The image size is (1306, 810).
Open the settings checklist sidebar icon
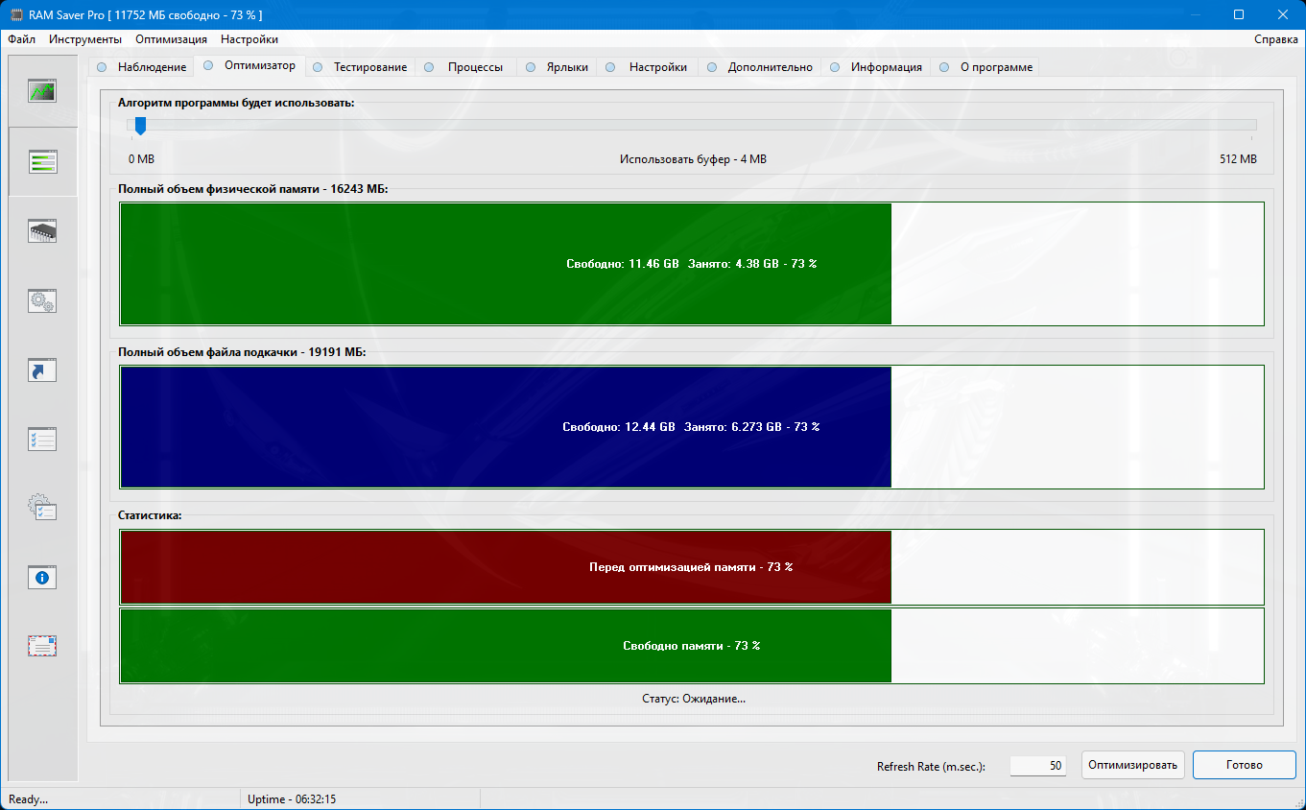pyautogui.click(x=42, y=439)
